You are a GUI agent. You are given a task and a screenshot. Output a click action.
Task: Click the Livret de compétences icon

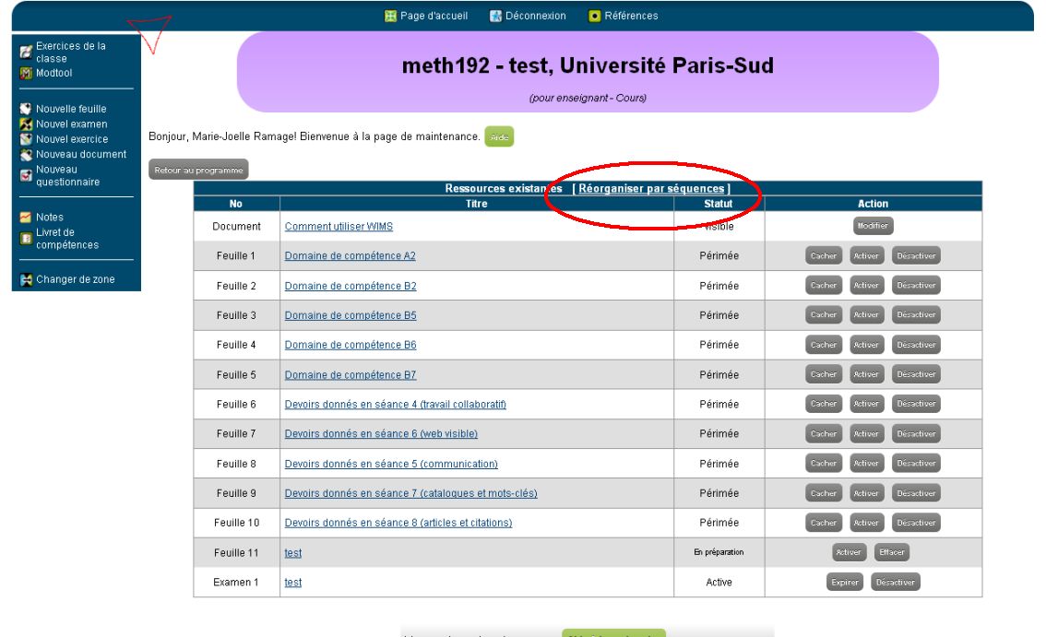(x=26, y=239)
